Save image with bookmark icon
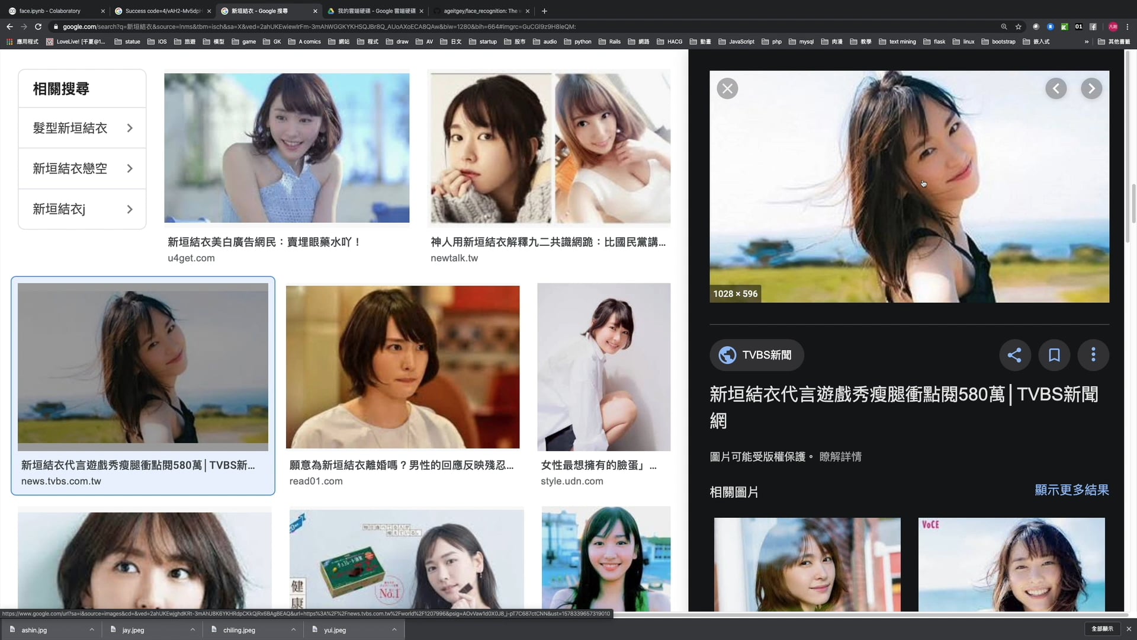 1054,355
